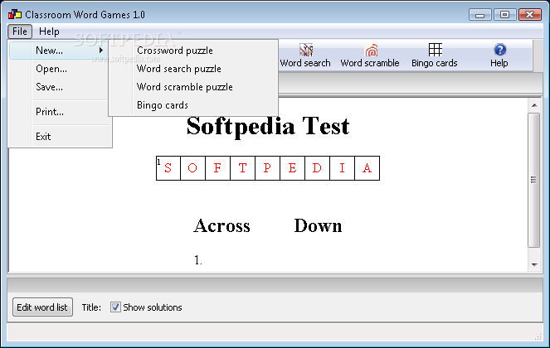This screenshot has width=550, height=348.
Task: Minimize the application window
Action: pos(479,15)
